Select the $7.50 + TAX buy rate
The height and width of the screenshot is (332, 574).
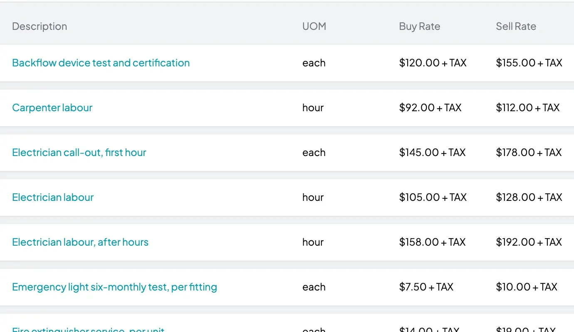pyautogui.click(x=426, y=287)
